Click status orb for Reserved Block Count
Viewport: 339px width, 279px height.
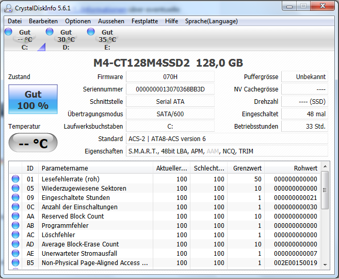pyautogui.click(x=15, y=216)
